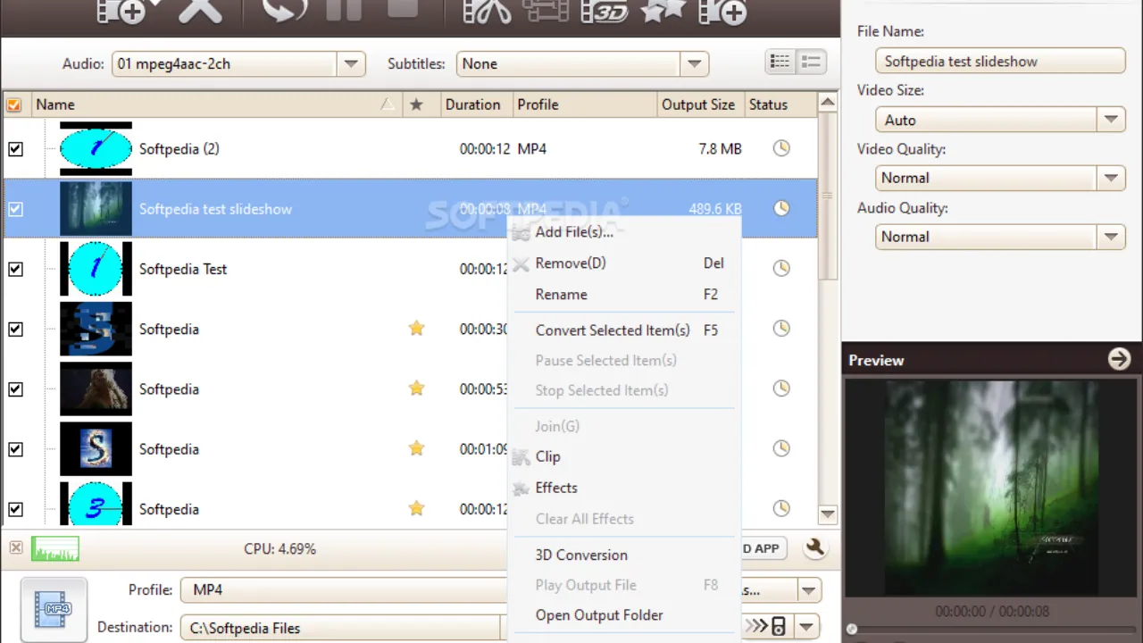Choose Add File(s)... in the context menu
1143x643 pixels.
[x=574, y=232]
